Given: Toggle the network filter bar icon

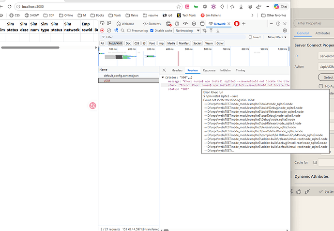Looking at the screenshot, I should 116,31.
